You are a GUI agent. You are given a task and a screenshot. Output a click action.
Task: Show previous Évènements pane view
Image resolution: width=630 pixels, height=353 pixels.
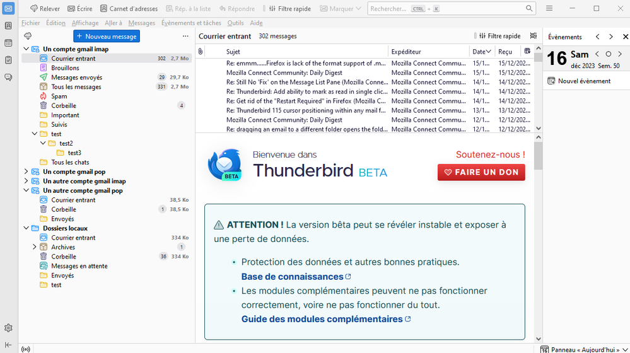pyautogui.click(x=597, y=37)
